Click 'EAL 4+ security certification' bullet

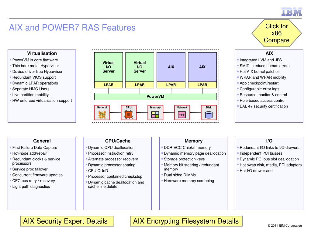(264, 106)
